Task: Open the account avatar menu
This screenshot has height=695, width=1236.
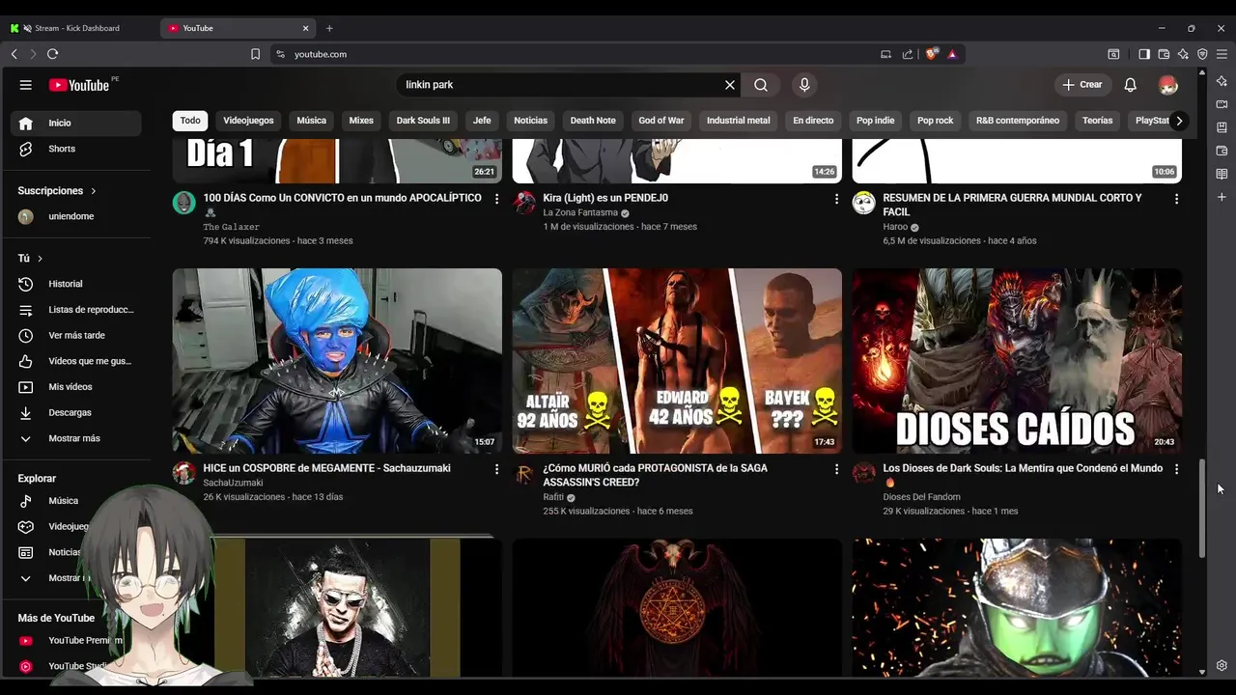Action: tap(1168, 85)
